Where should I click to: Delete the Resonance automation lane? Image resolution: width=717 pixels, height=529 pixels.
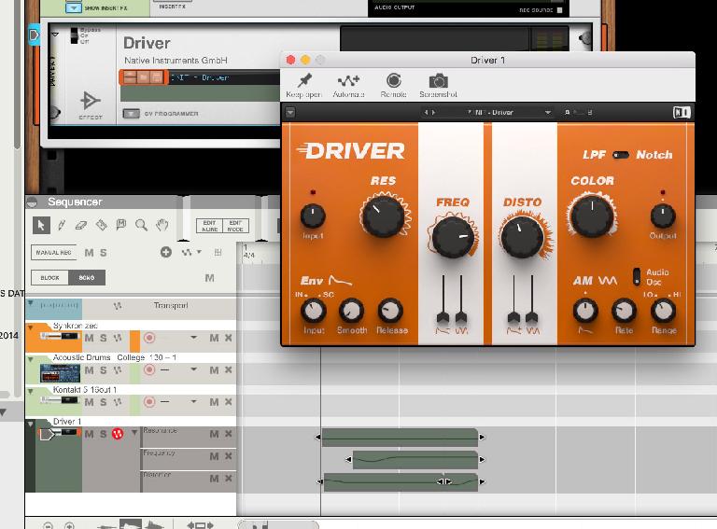click(228, 434)
